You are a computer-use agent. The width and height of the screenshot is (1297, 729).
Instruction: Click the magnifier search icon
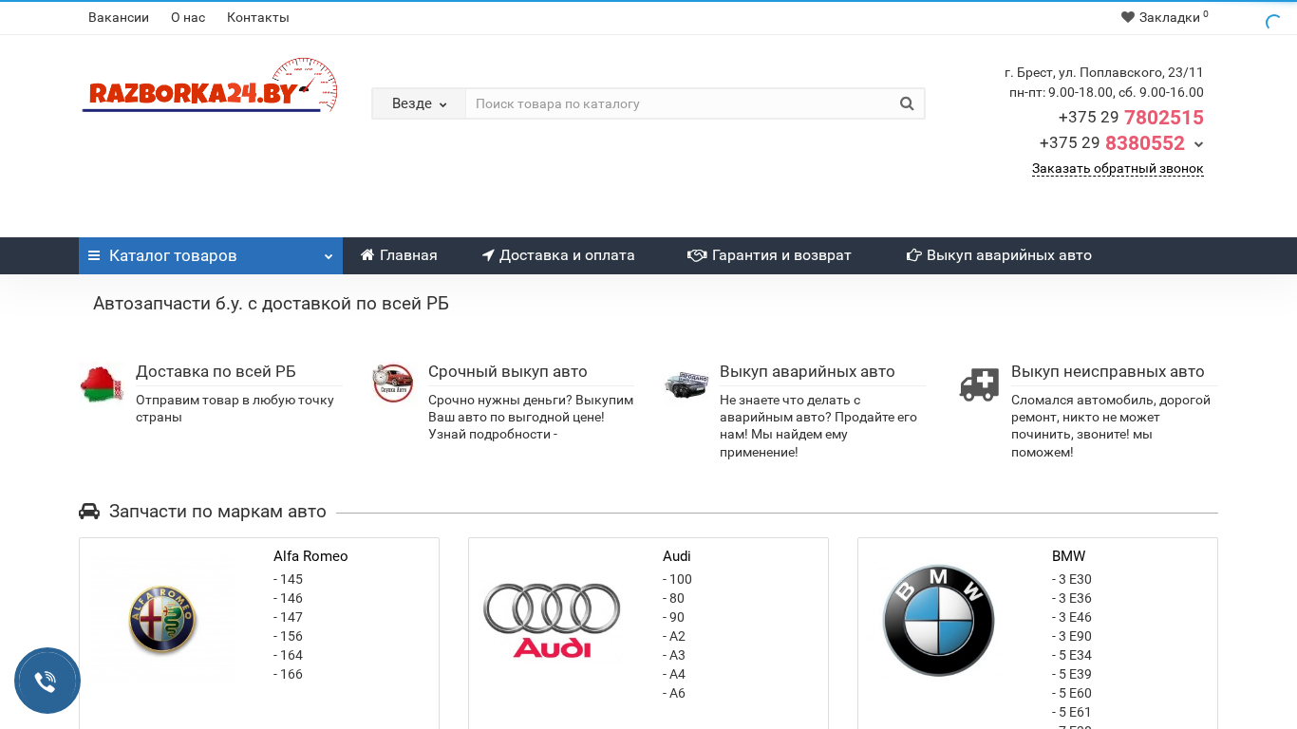coord(906,103)
